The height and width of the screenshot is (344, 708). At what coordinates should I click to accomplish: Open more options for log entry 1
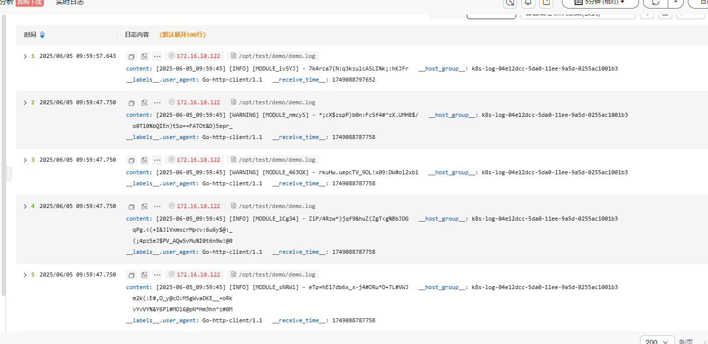click(158, 56)
